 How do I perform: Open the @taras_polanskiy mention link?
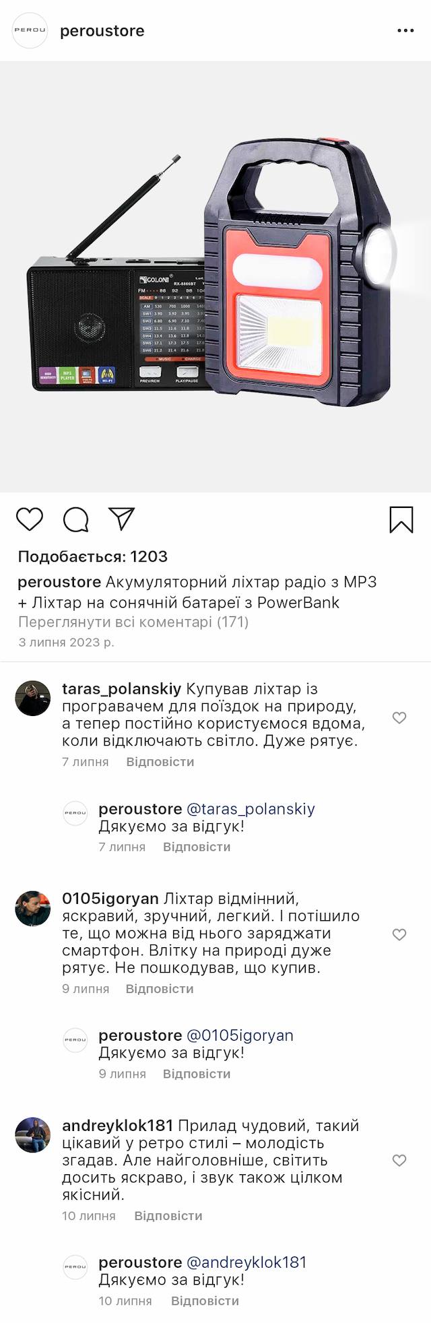[x=251, y=809]
